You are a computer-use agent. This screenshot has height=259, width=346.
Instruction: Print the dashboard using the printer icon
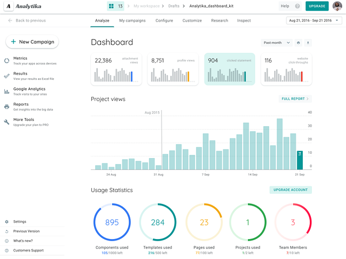pos(298,43)
